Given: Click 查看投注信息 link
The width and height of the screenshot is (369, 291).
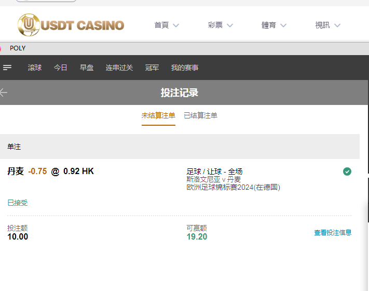Looking at the screenshot, I should [x=333, y=233].
